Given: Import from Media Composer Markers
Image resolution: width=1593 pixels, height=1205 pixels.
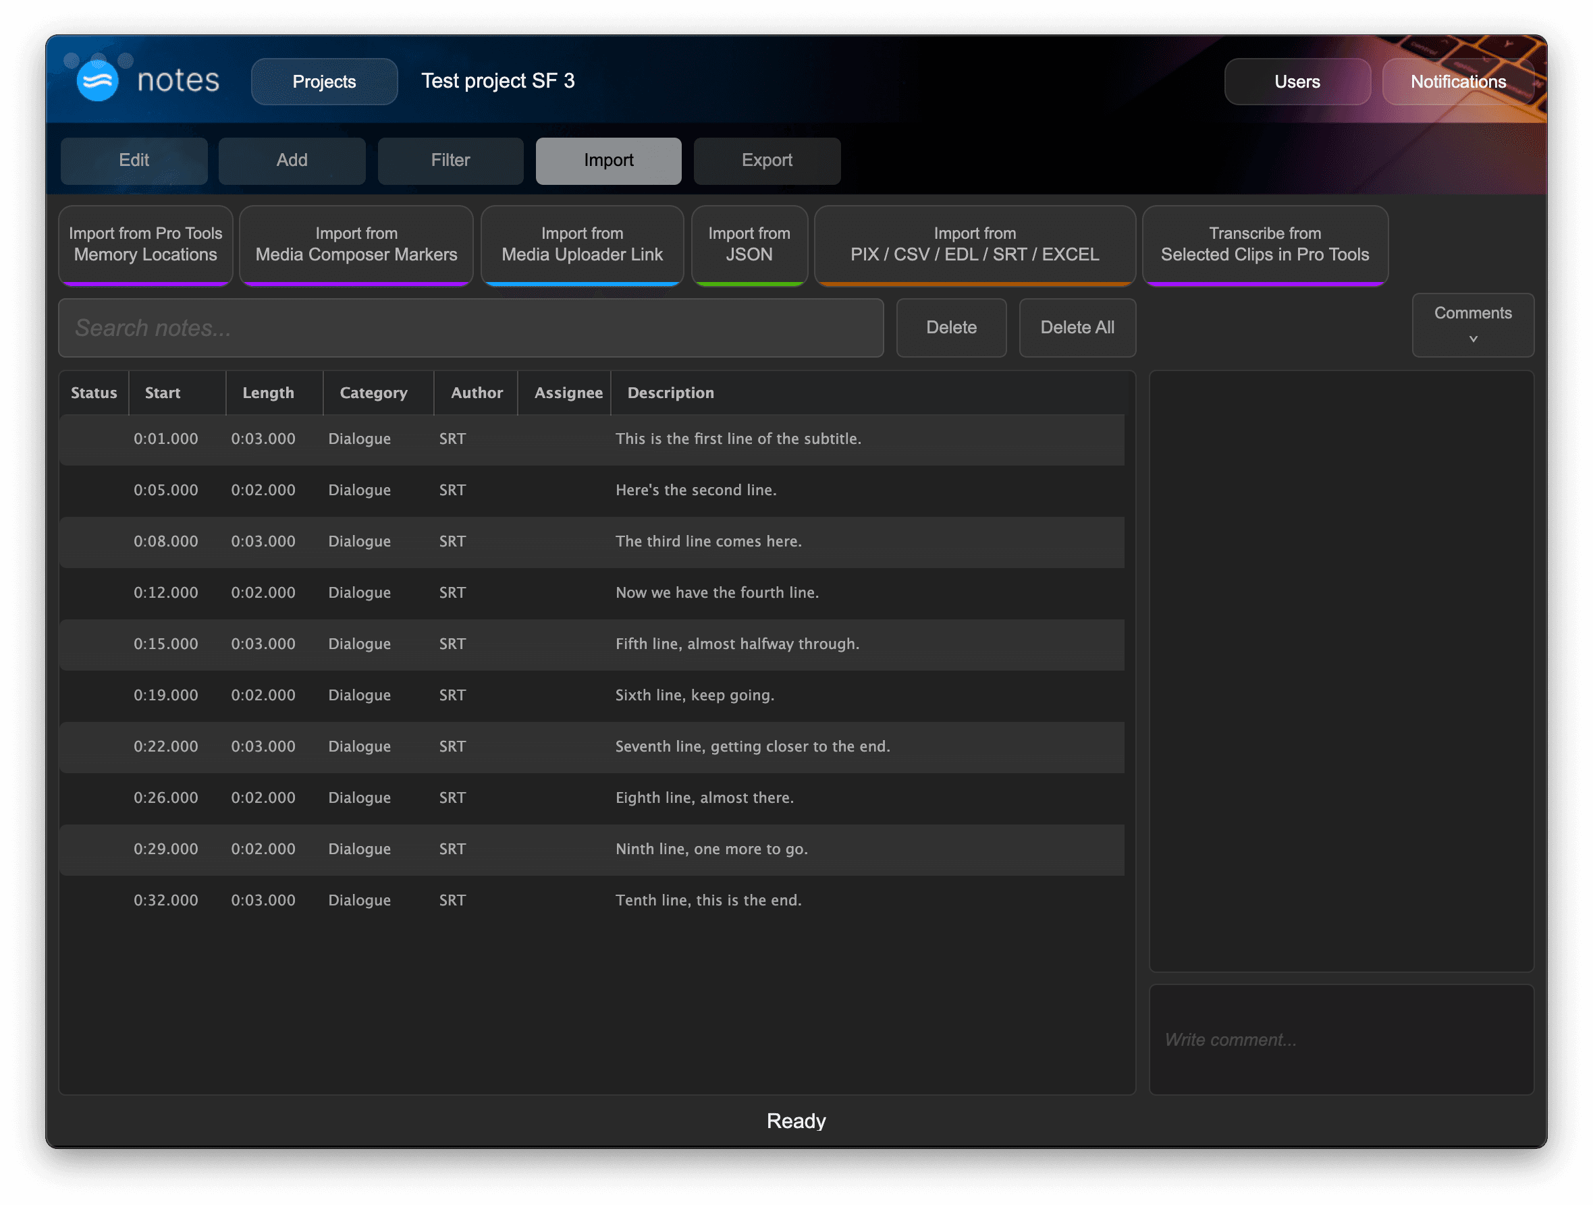Looking at the screenshot, I should click(356, 245).
